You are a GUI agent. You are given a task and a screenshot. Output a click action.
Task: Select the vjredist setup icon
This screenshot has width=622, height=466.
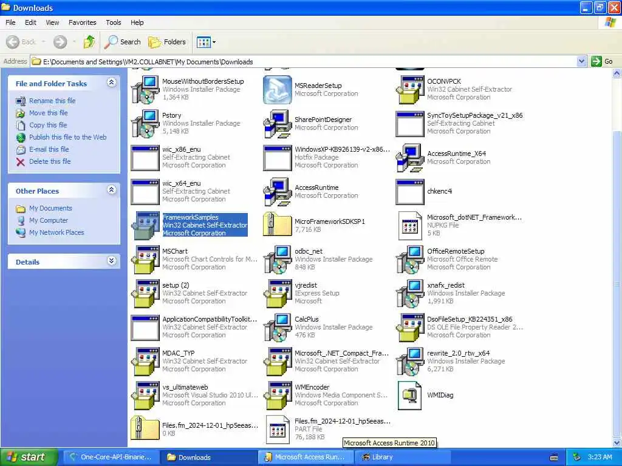point(277,294)
